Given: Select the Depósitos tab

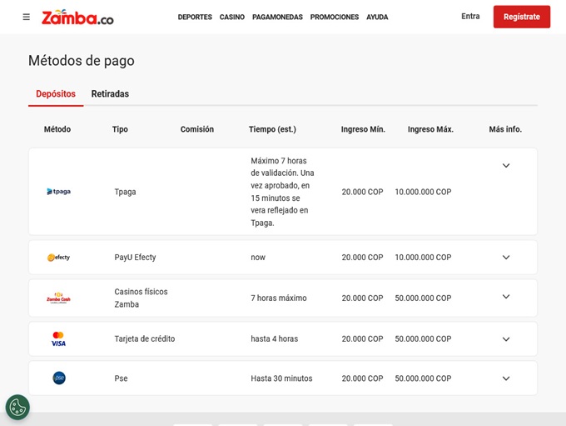Looking at the screenshot, I should pos(56,94).
